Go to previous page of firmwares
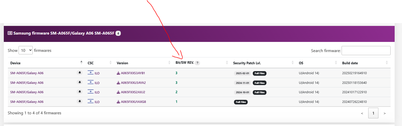Screen dimensions: 402x126 362,113
